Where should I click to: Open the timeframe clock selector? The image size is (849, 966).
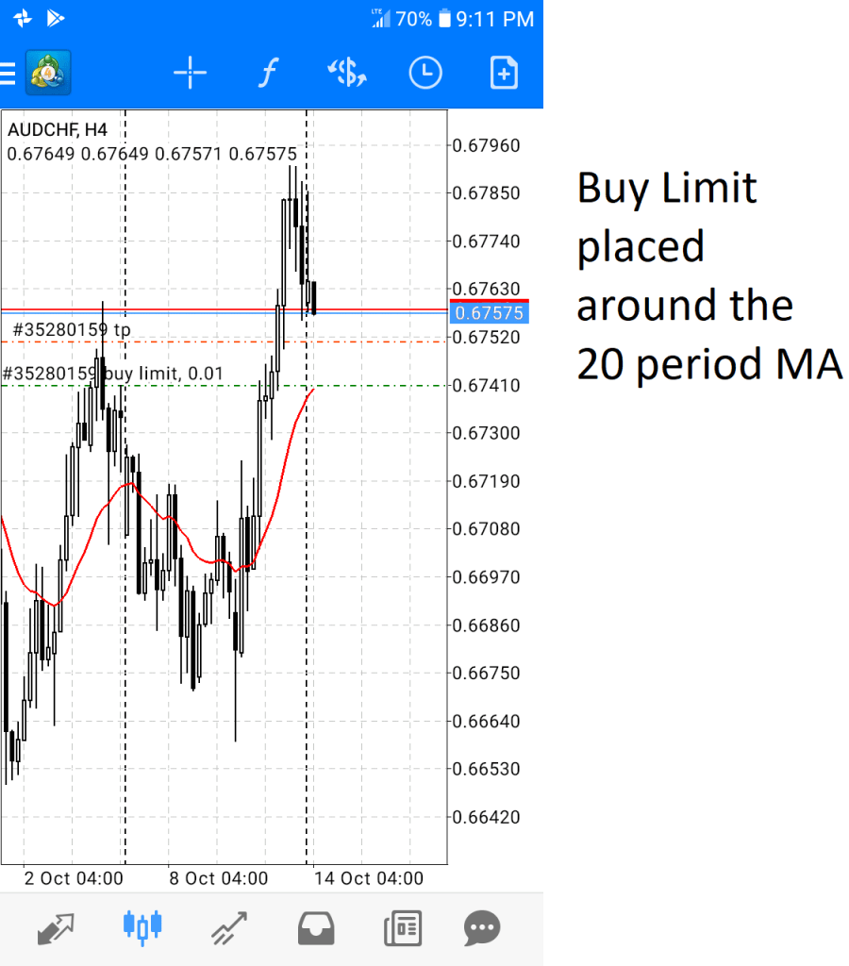pyautogui.click(x=425, y=73)
